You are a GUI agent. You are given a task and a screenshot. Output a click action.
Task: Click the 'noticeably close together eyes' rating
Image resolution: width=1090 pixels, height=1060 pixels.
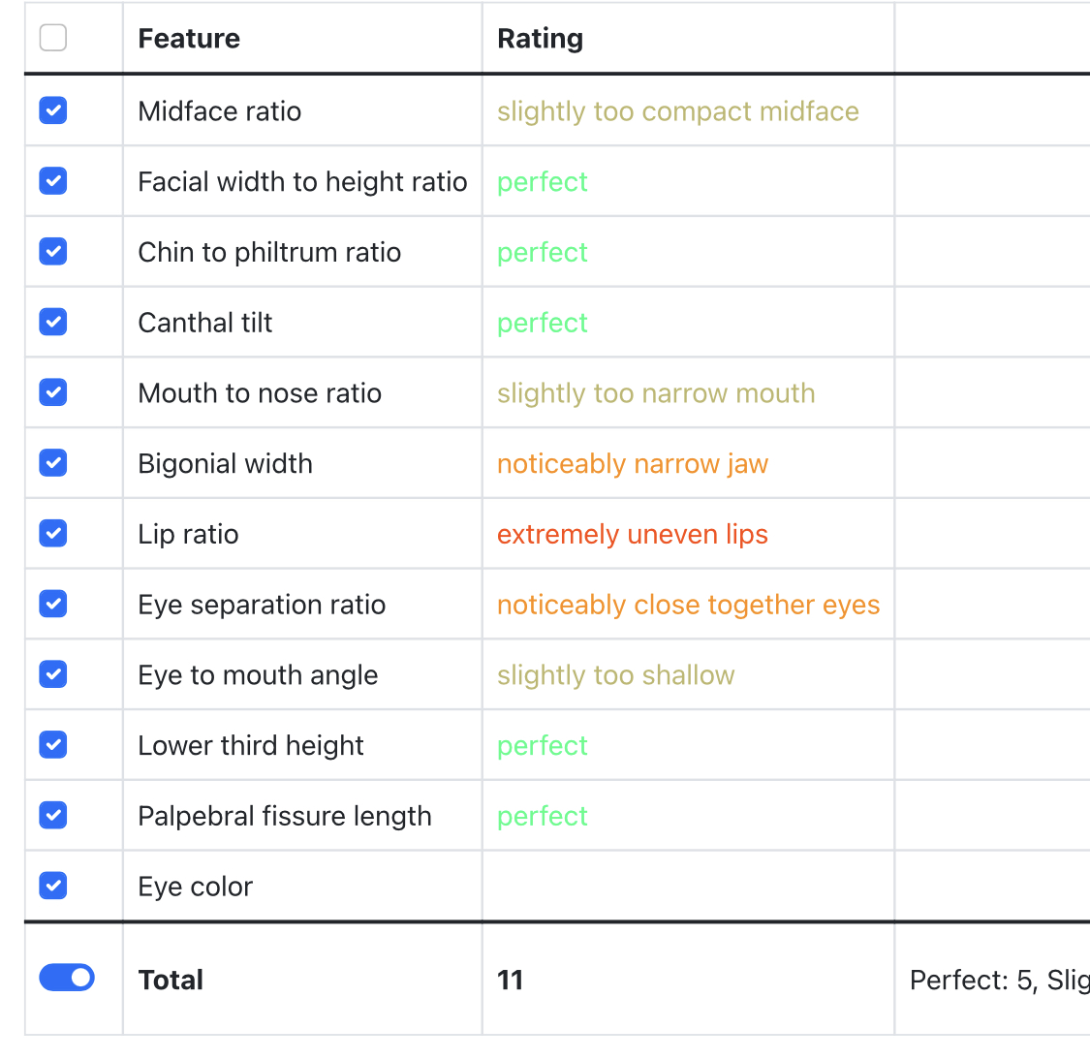[x=688, y=606]
